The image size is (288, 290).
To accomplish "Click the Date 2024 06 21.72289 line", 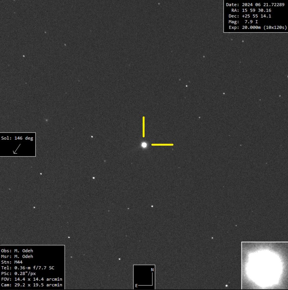I will pyautogui.click(x=255, y=5).
